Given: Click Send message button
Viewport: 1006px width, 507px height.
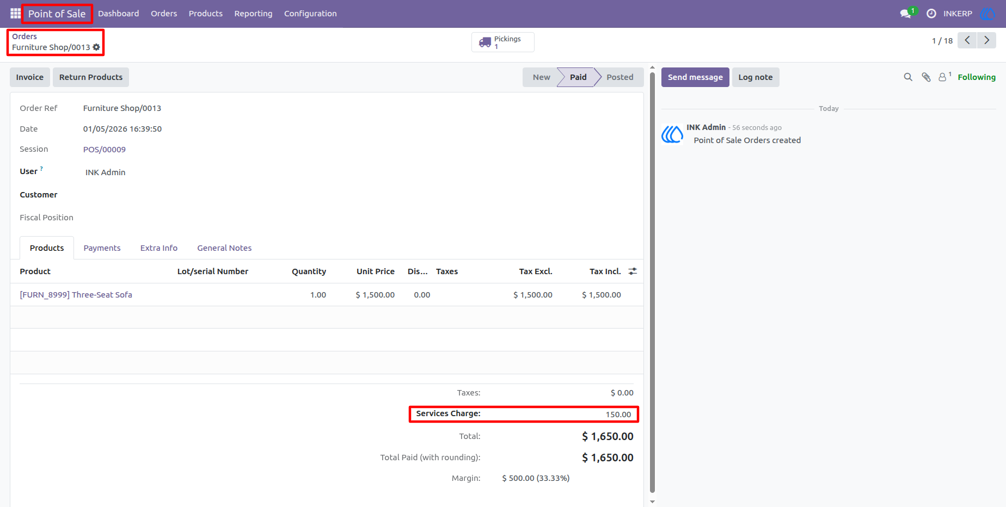Looking at the screenshot, I should click(695, 77).
